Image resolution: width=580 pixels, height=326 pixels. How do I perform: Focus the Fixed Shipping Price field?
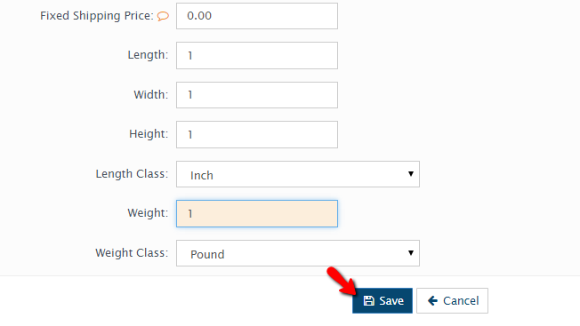pos(257,16)
